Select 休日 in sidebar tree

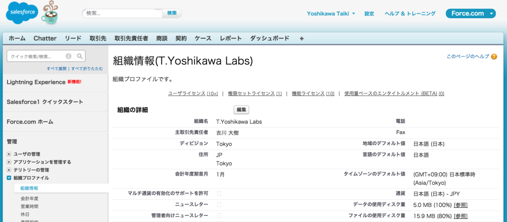25,214
